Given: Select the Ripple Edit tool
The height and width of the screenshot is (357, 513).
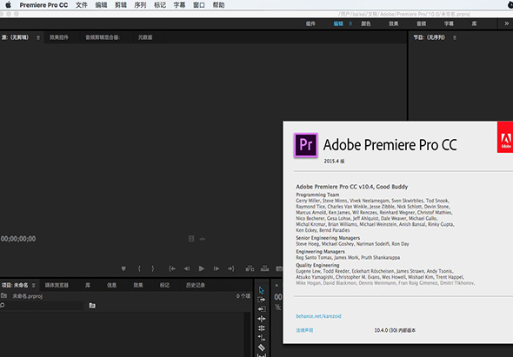Looking at the screenshot, I should point(262,319).
